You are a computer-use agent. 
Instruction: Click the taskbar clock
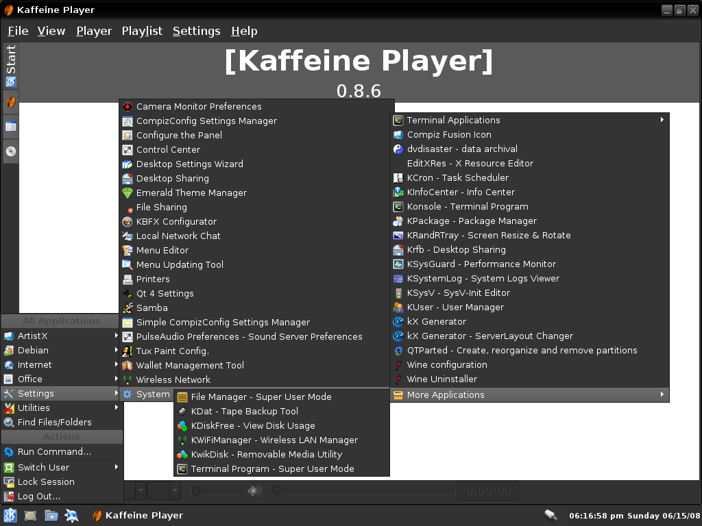(634, 516)
